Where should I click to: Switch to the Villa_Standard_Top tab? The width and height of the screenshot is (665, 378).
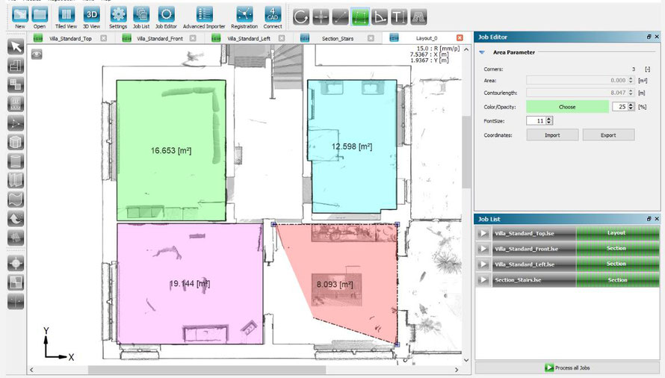tap(70, 38)
